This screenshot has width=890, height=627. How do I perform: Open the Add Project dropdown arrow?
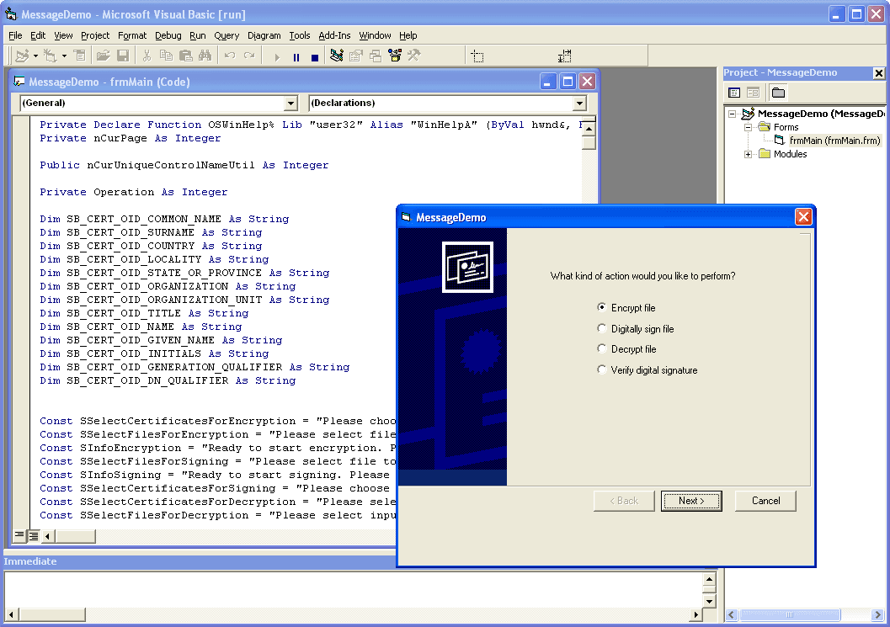tap(35, 56)
